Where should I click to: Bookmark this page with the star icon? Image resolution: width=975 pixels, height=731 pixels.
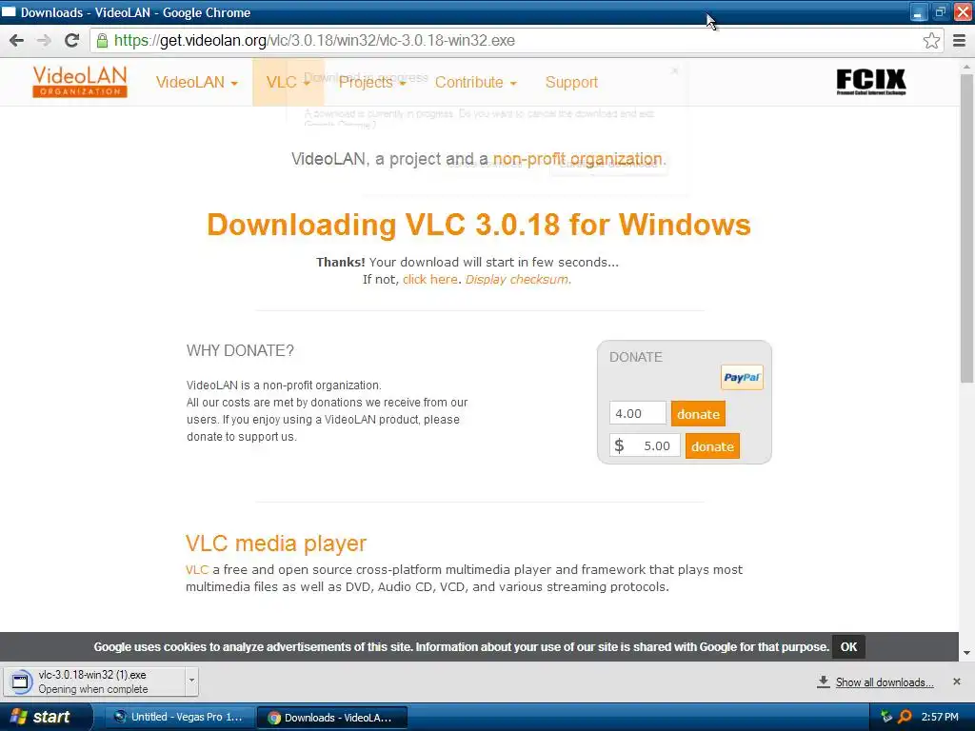pos(931,41)
